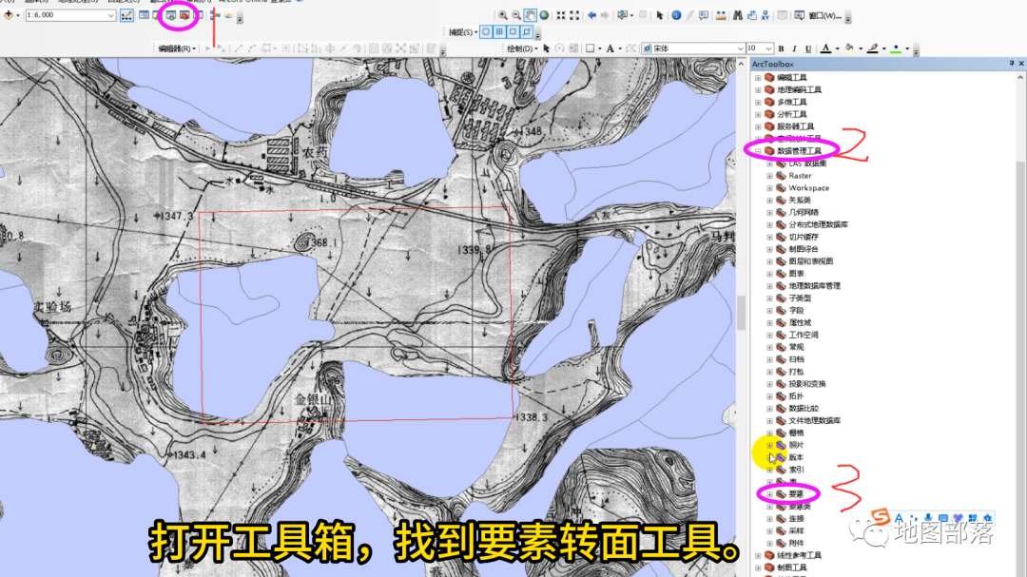Go back to previous extent
Viewport: 1027px width, 577px height.
click(591, 15)
